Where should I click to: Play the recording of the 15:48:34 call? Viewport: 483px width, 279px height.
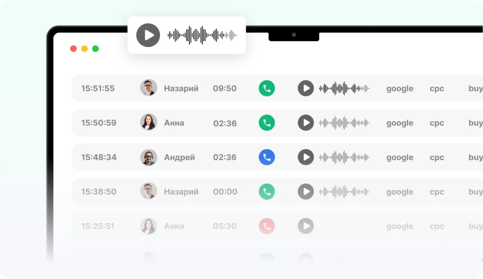click(x=306, y=157)
